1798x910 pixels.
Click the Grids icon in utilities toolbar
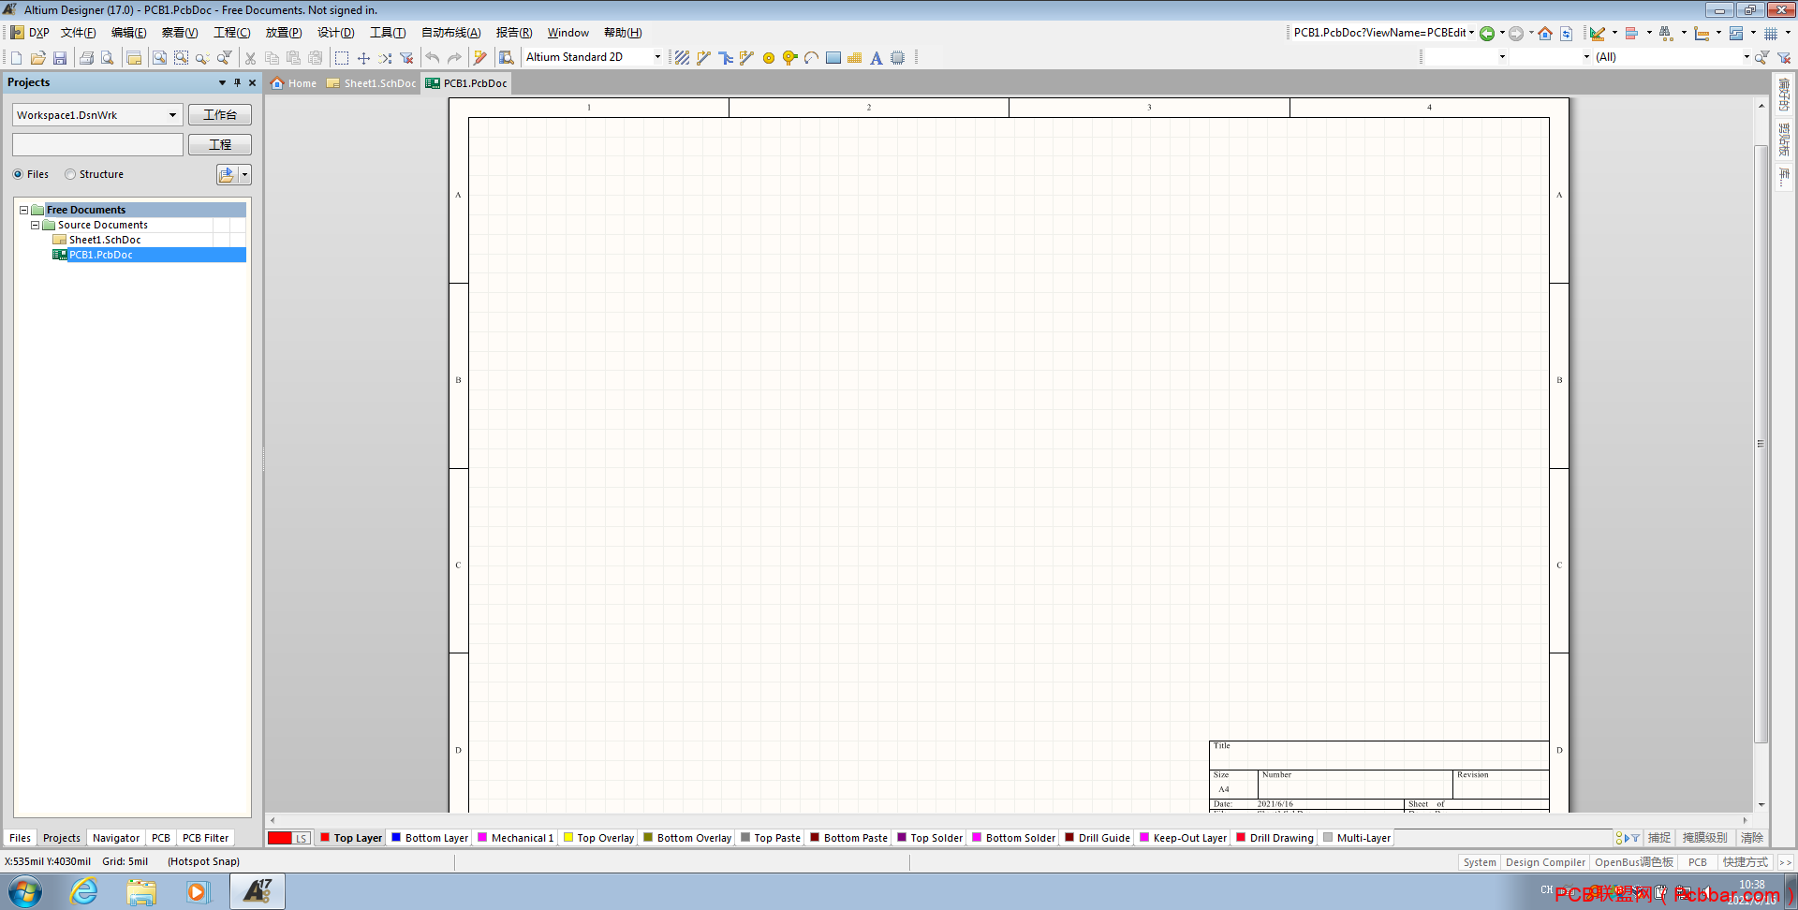pos(1771,34)
